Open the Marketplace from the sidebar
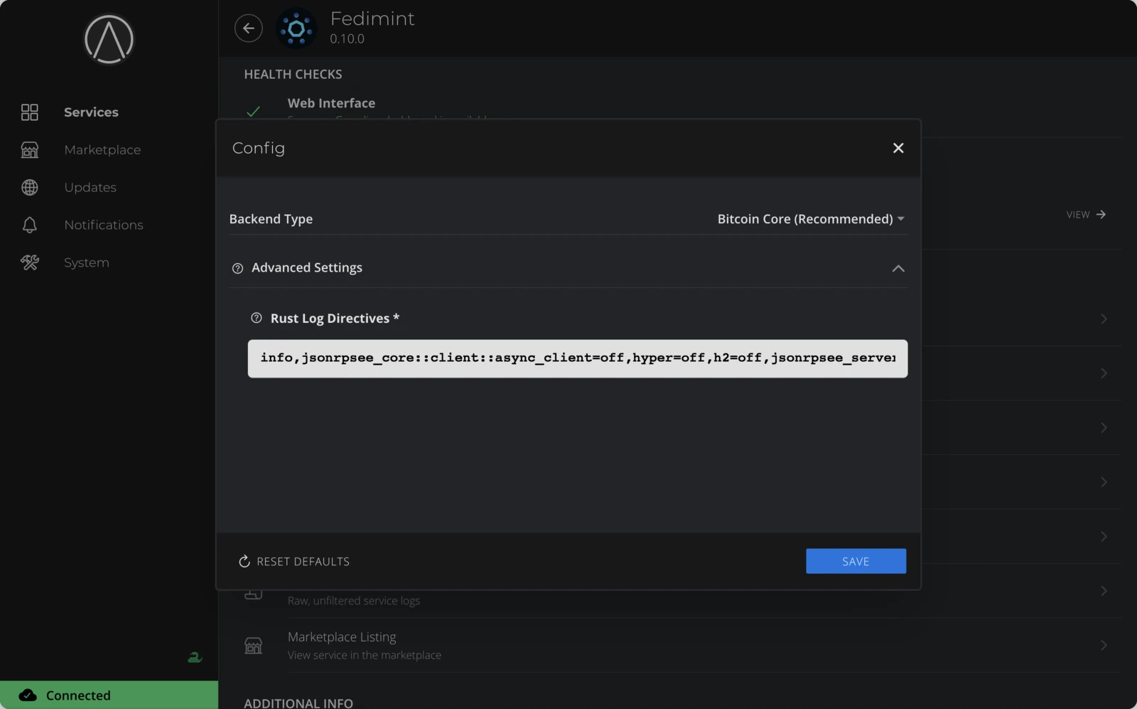 point(102,149)
